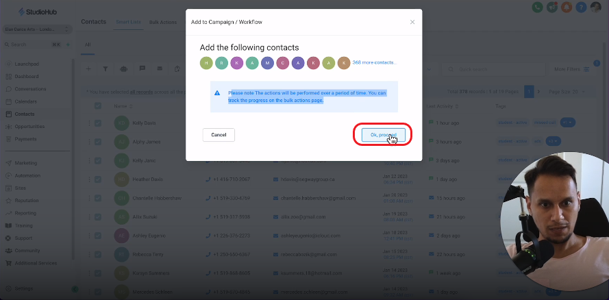The height and width of the screenshot is (300, 609).
Task: Click the Automation icon in the sidebar
Action: (x=8, y=175)
